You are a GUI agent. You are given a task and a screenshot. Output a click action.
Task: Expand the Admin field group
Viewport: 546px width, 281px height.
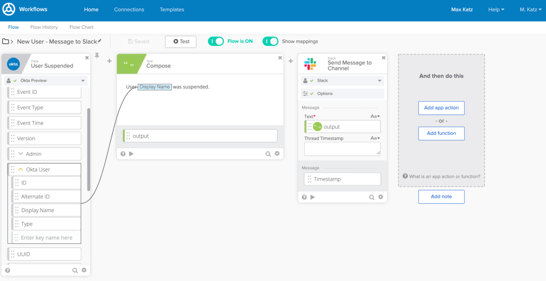point(21,154)
